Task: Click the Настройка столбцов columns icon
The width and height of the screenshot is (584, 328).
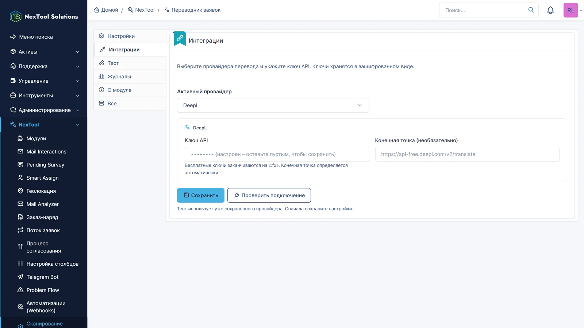Action: (20, 263)
